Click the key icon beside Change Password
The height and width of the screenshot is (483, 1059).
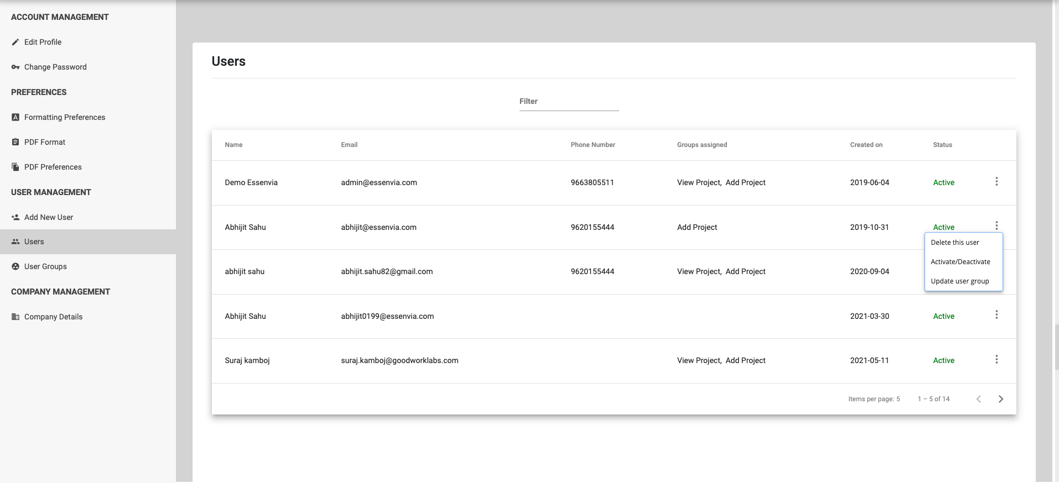[x=15, y=67]
